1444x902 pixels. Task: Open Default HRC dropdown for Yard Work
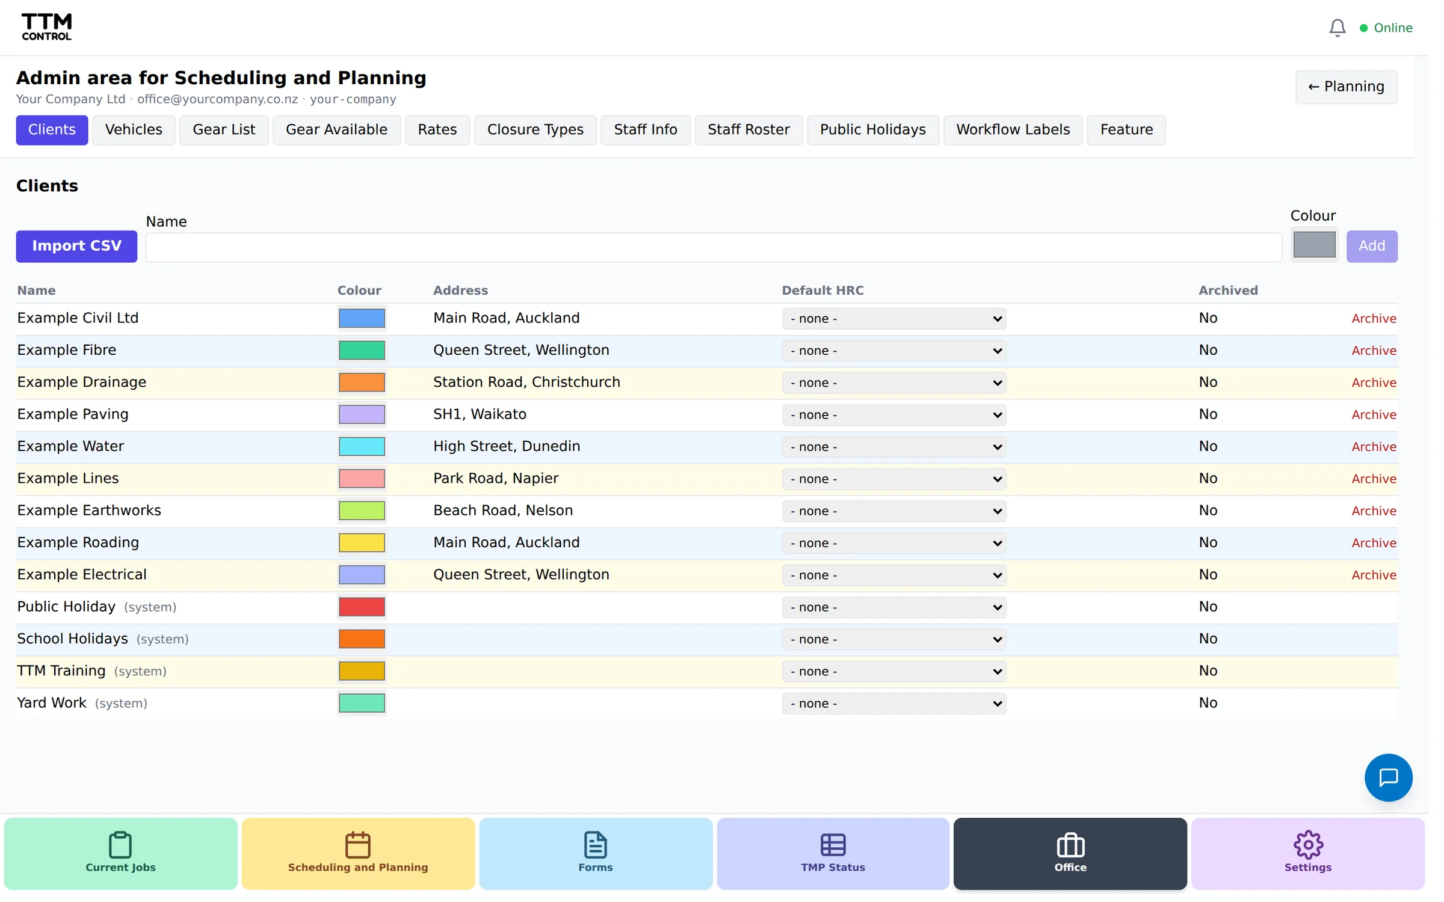pyautogui.click(x=893, y=704)
